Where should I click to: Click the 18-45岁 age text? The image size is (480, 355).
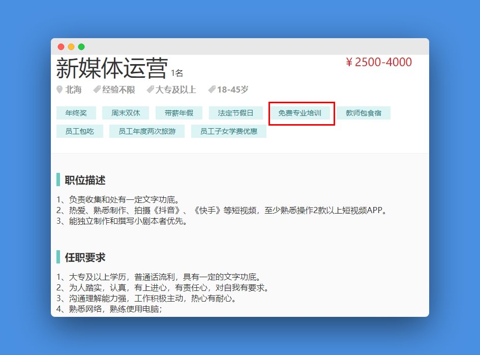[x=233, y=90]
